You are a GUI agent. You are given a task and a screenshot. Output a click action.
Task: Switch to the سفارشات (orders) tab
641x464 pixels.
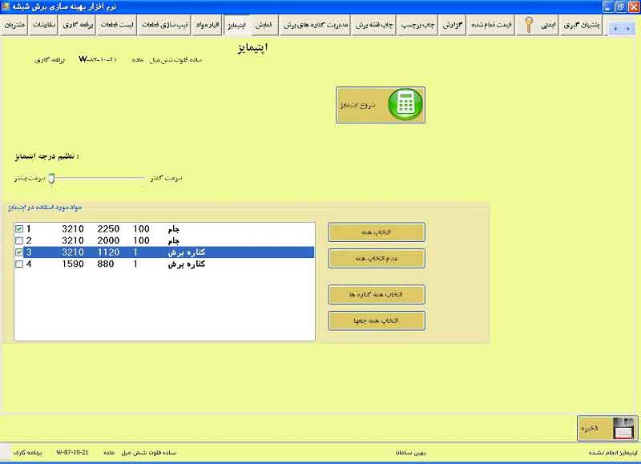[x=44, y=26]
